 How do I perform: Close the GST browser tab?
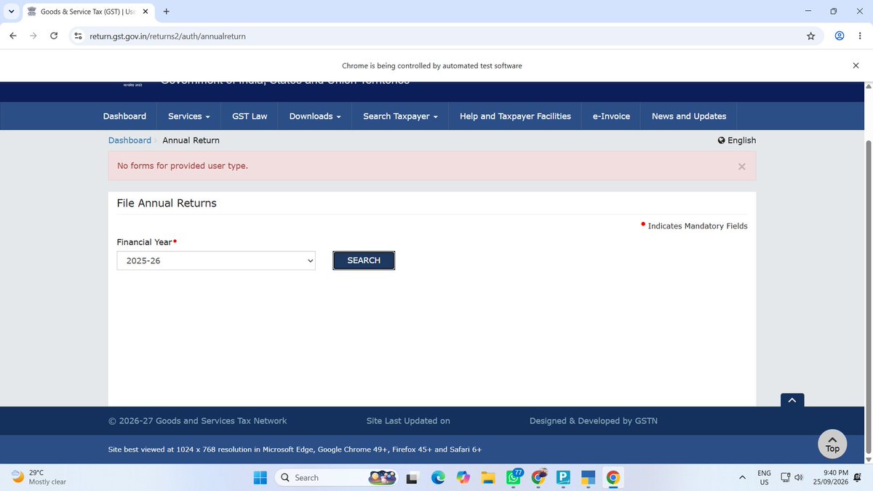145,12
